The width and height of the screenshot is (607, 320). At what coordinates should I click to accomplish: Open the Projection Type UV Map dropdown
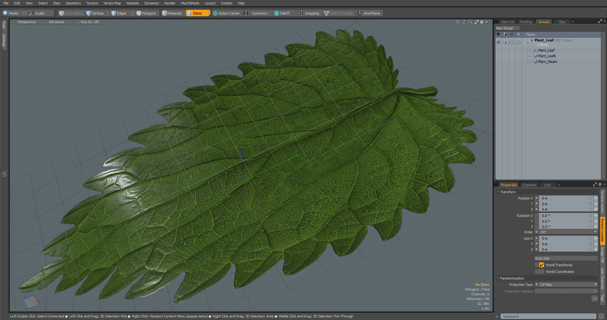(x=568, y=285)
